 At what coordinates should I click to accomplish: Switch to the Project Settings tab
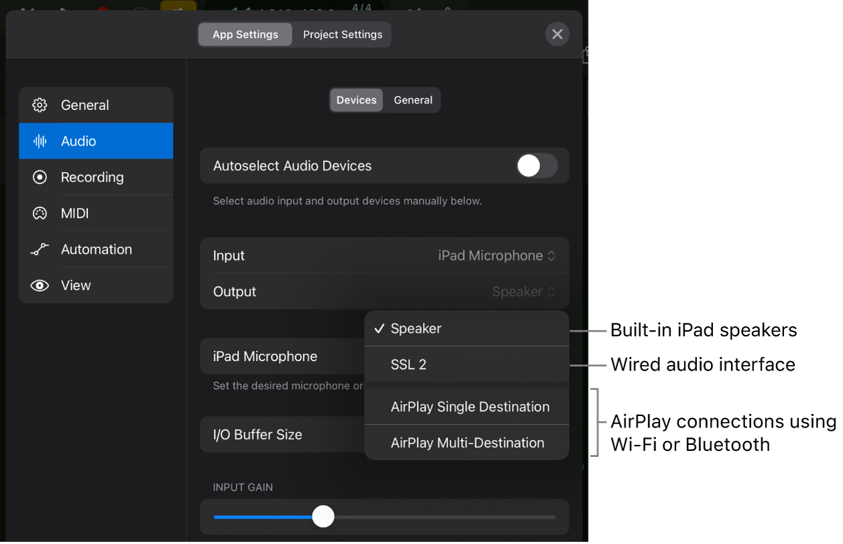click(x=342, y=34)
